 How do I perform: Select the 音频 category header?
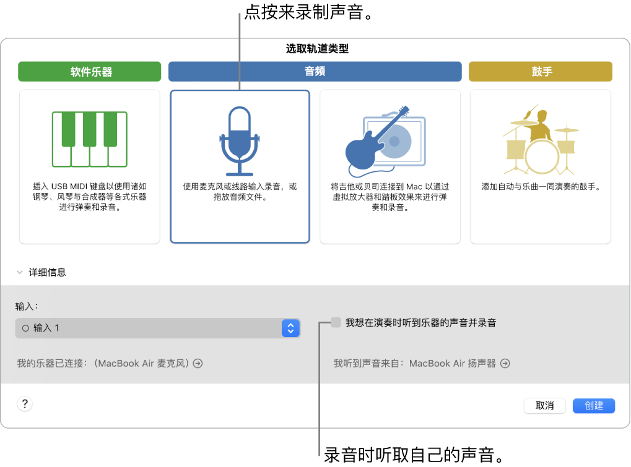(x=315, y=71)
